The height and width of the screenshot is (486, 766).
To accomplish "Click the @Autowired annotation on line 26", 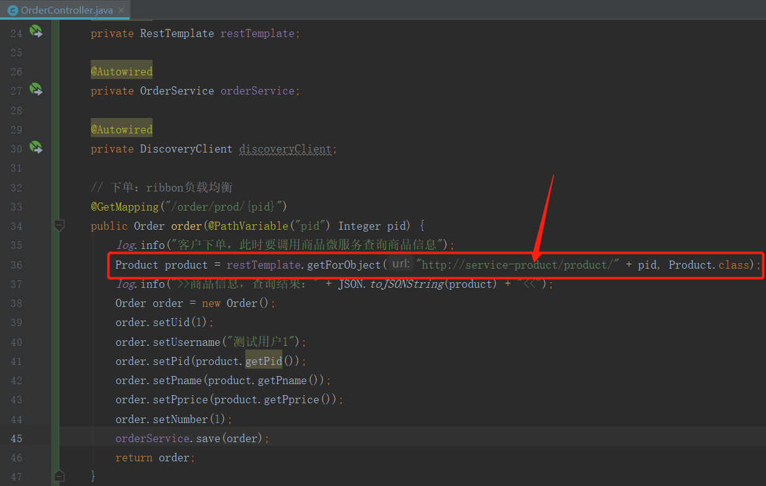I will (122, 72).
